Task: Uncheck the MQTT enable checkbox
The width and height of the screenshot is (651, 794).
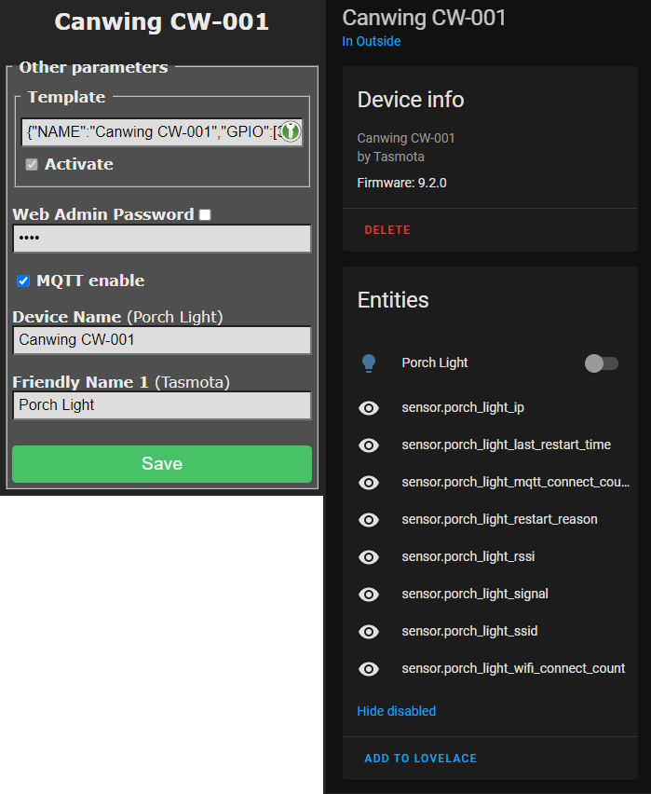Action: pyautogui.click(x=23, y=281)
